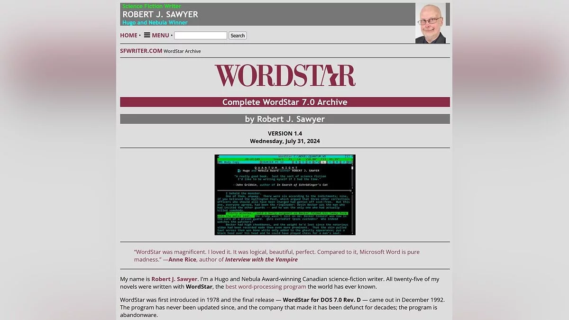Open the WordStar screenshot of Quantum Night
This screenshot has height=320, width=569.
pos(284,195)
